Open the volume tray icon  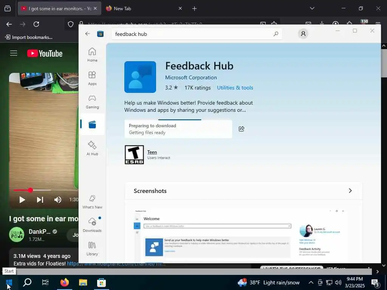coord(338,282)
